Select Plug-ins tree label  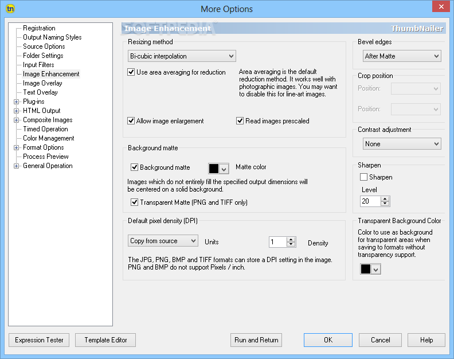tap(34, 102)
